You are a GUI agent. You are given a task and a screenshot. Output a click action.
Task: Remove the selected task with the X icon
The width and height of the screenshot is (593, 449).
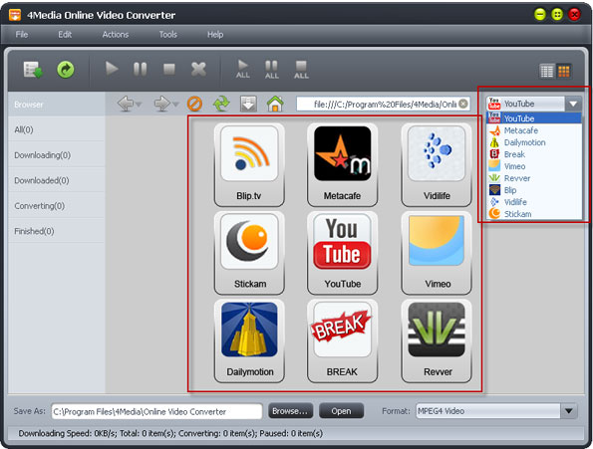198,69
